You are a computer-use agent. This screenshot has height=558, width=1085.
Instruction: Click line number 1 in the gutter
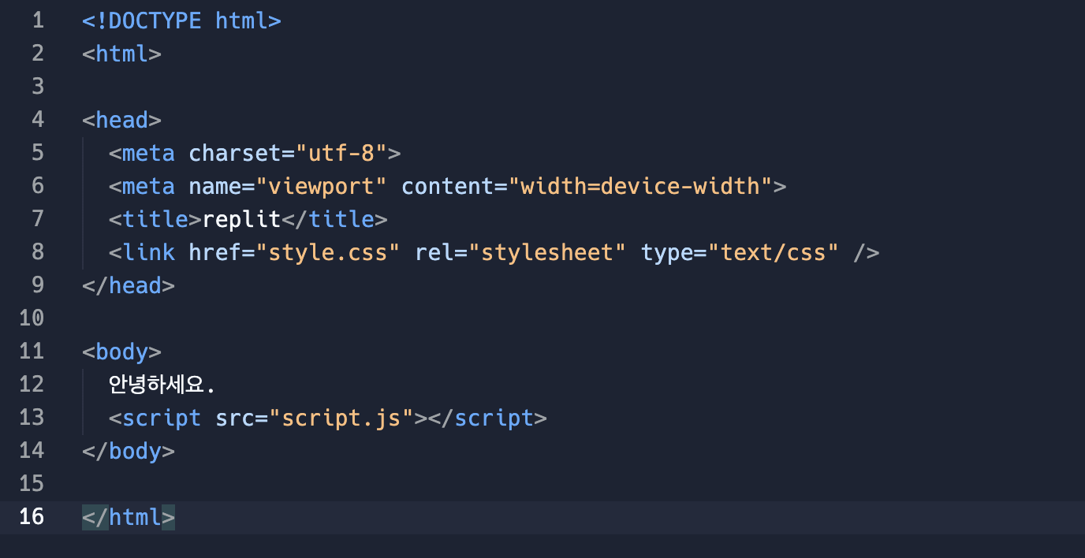38,20
